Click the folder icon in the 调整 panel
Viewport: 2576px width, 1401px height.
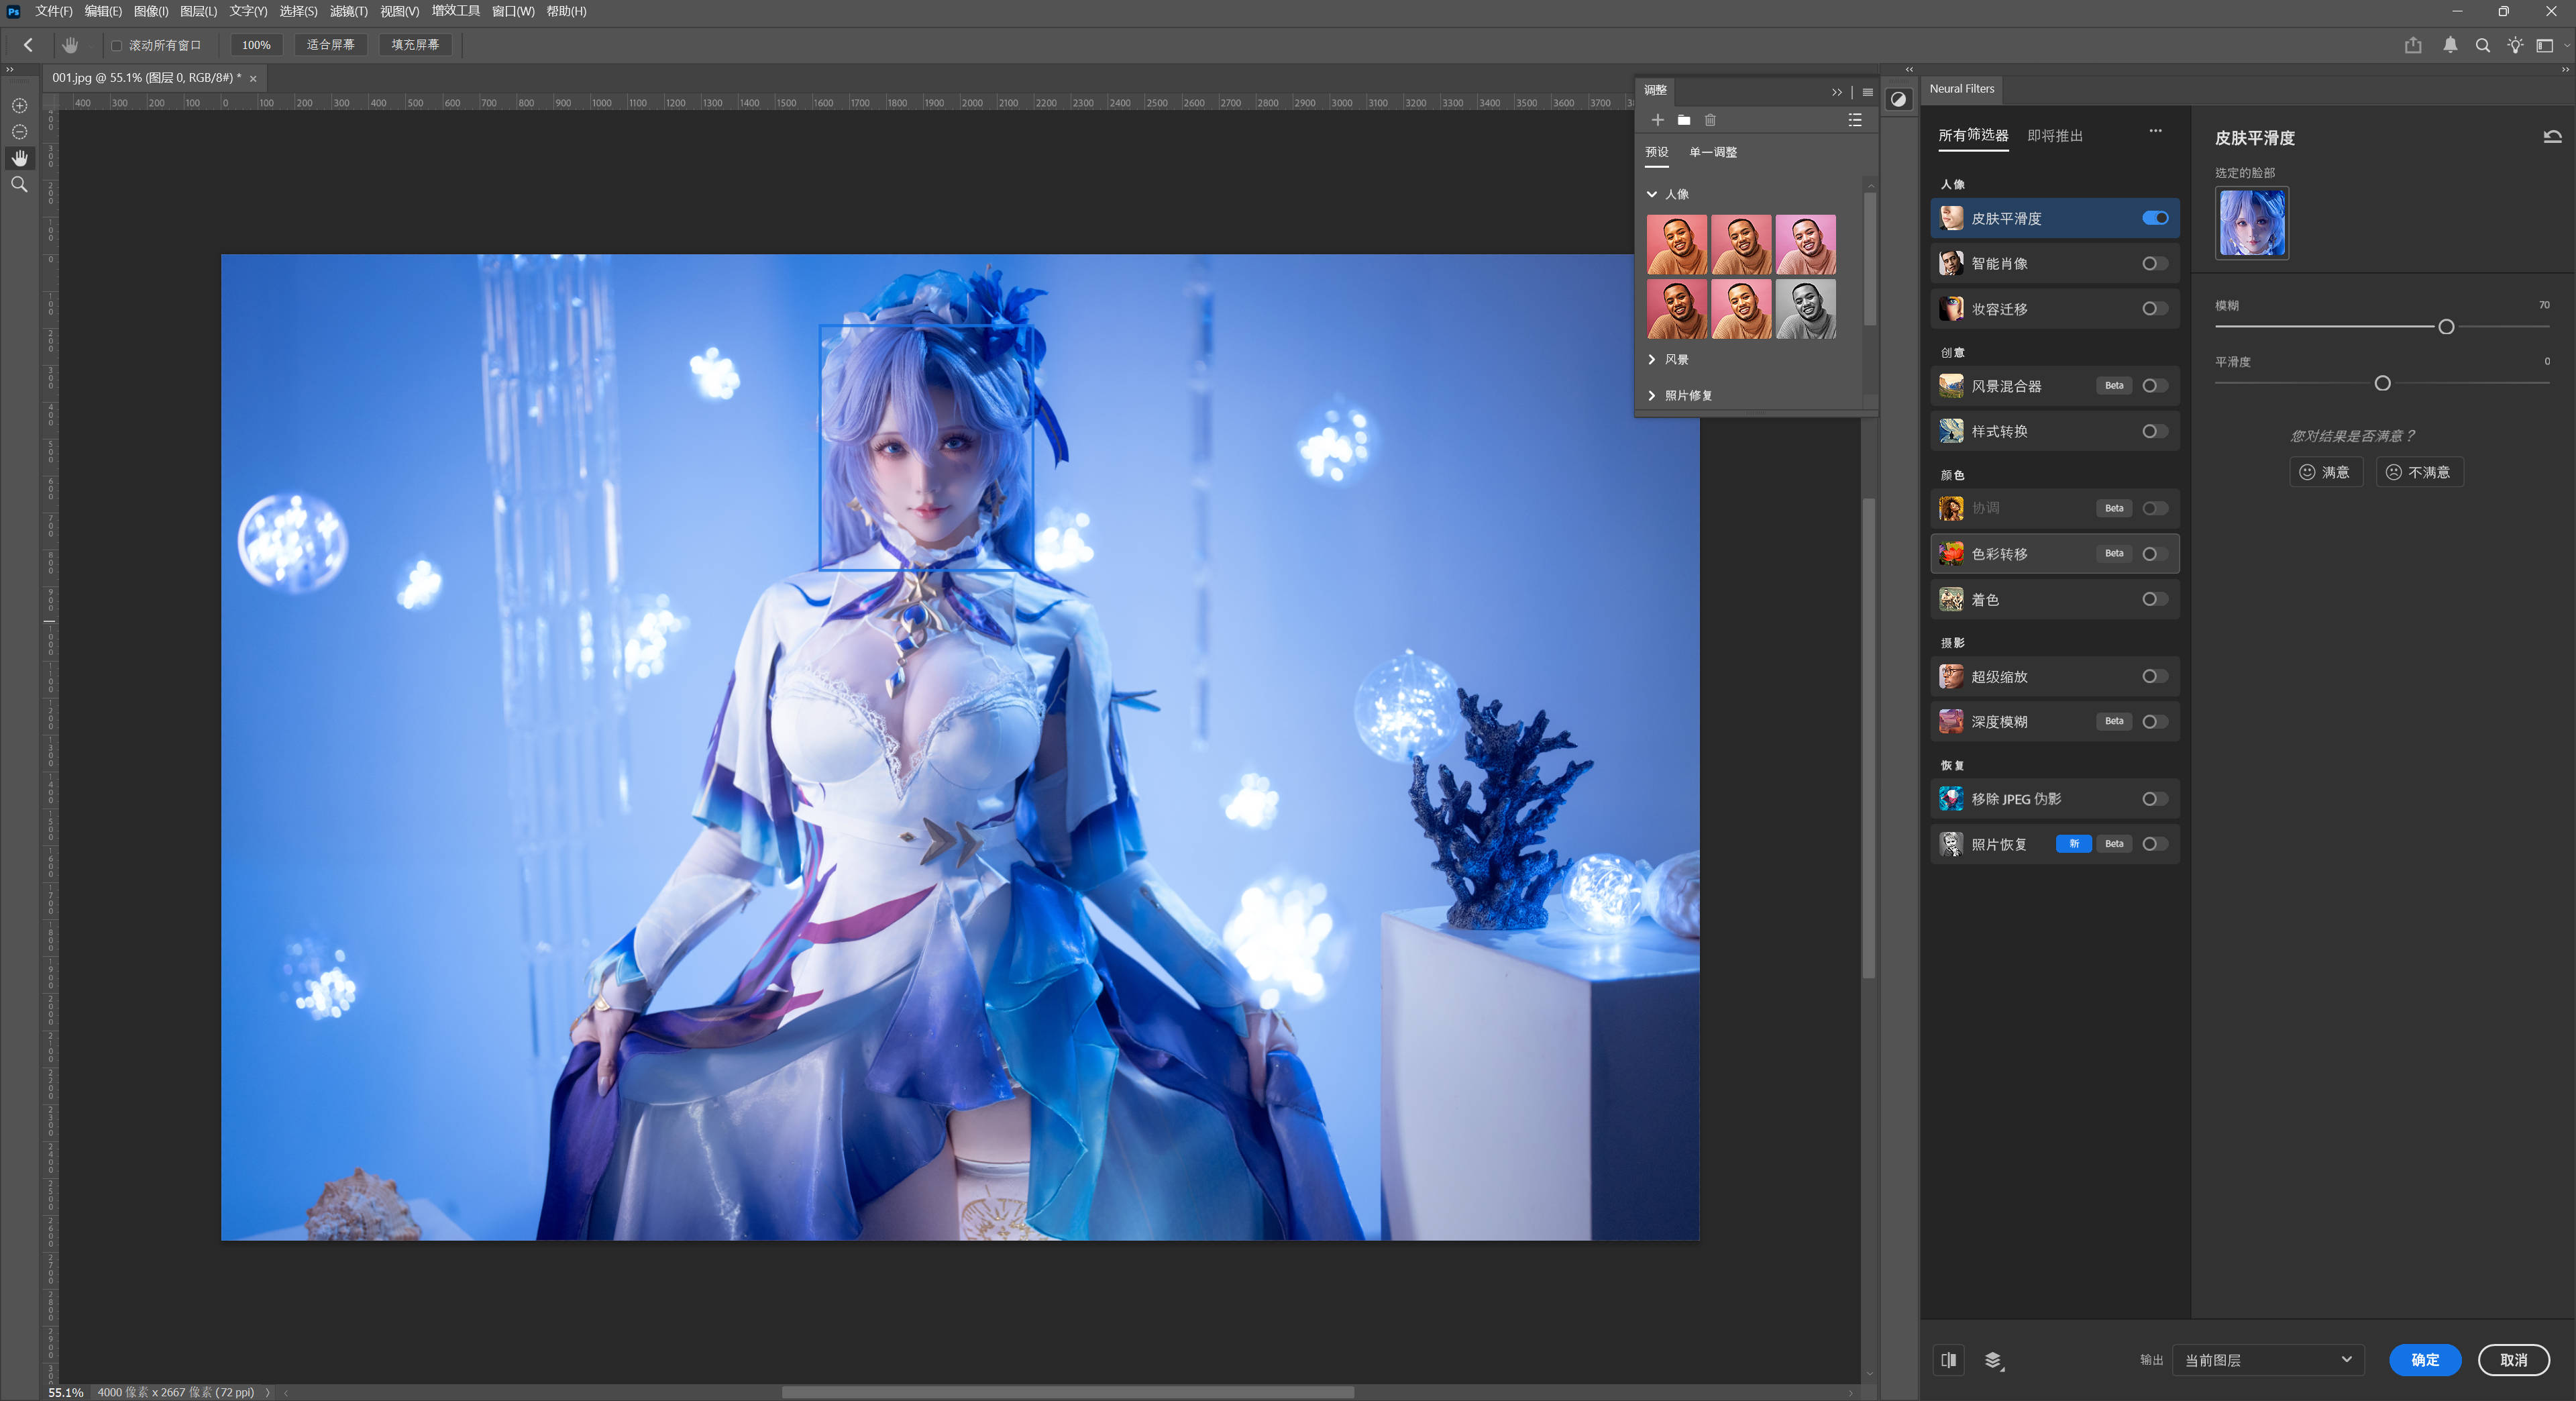(x=1684, y=120)
